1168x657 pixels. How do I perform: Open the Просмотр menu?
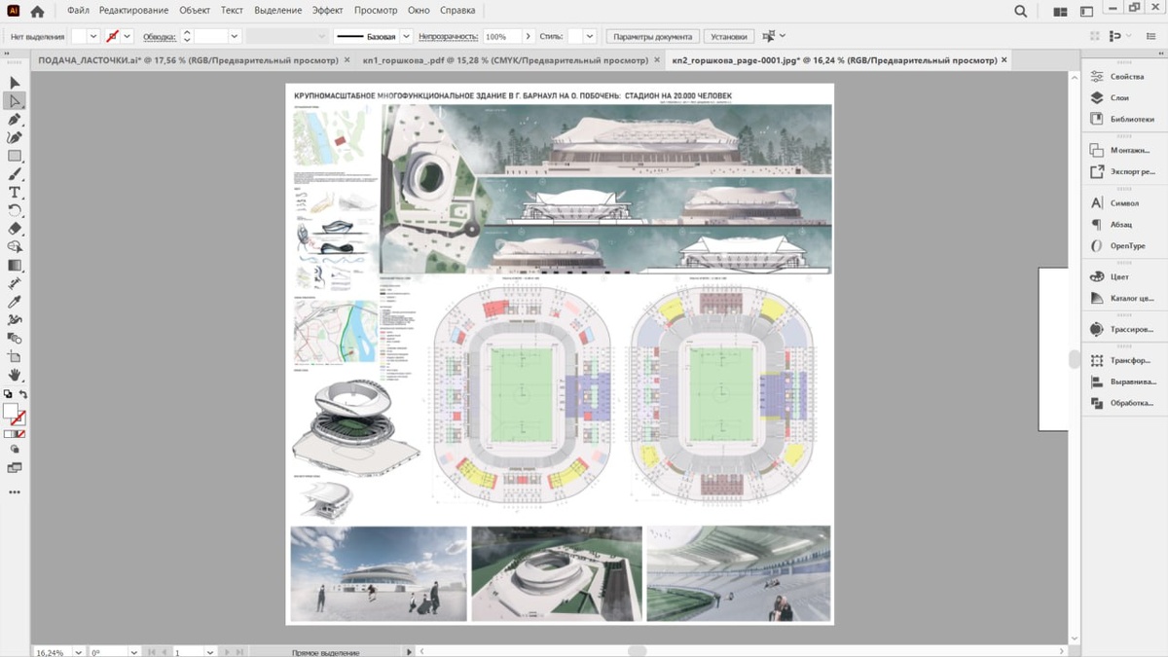(x=376, y=11)
